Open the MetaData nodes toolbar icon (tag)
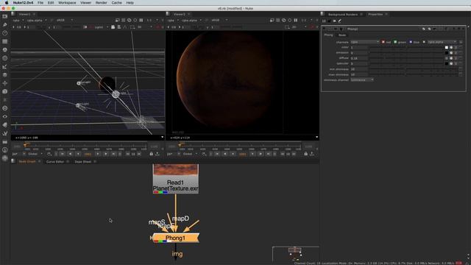This screenshot has width=471, height=265. (5, 124)
